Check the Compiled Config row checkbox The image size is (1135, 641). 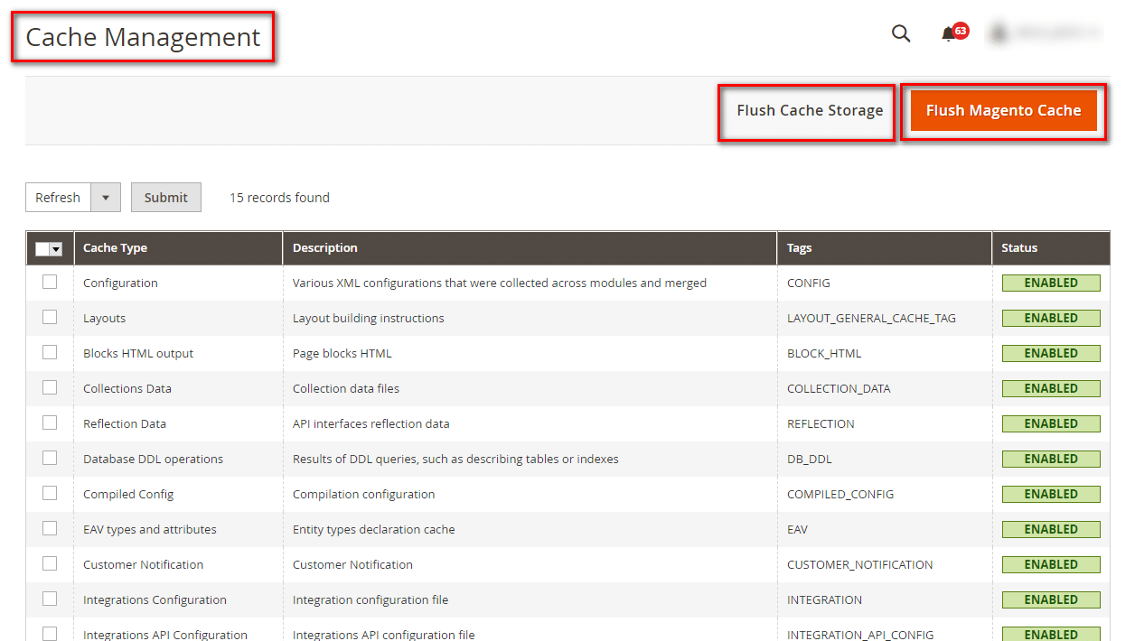coord(50,493)
